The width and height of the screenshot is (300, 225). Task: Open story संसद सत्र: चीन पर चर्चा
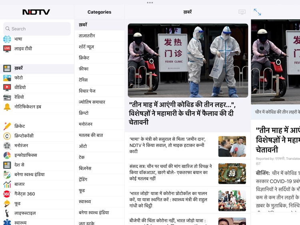(170, 172)
